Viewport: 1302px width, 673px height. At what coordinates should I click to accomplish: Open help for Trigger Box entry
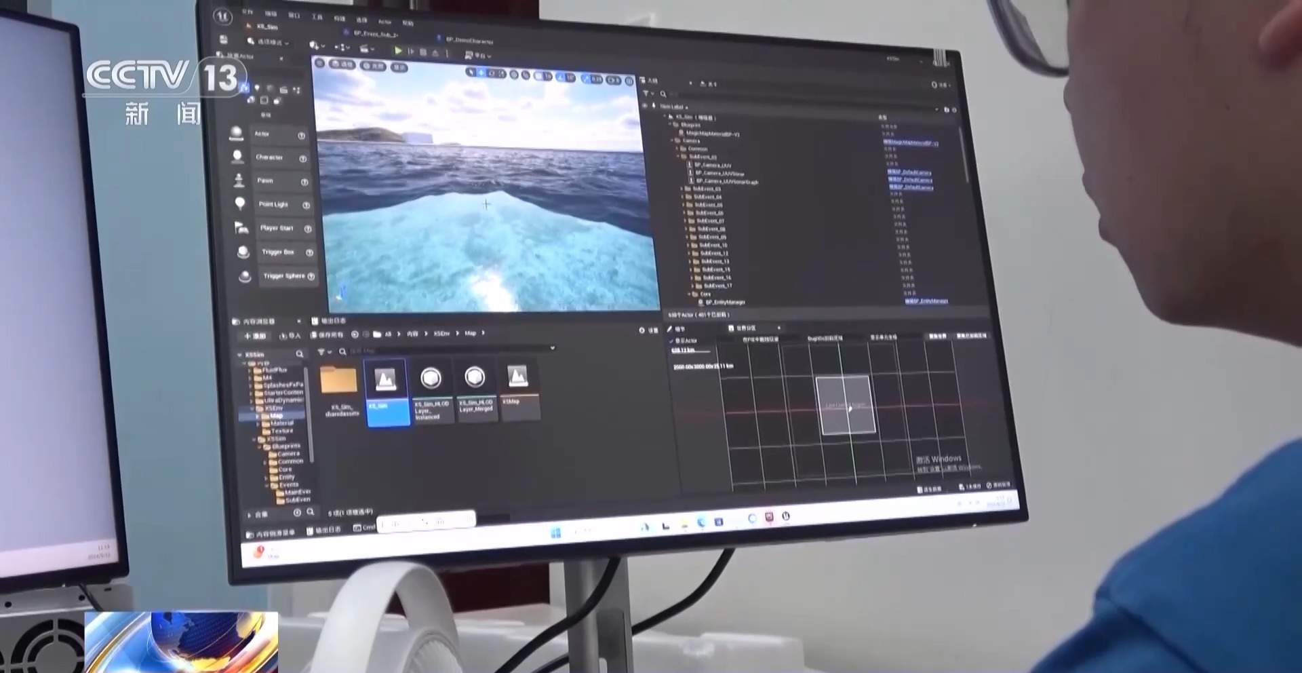(x=310, y=252)
